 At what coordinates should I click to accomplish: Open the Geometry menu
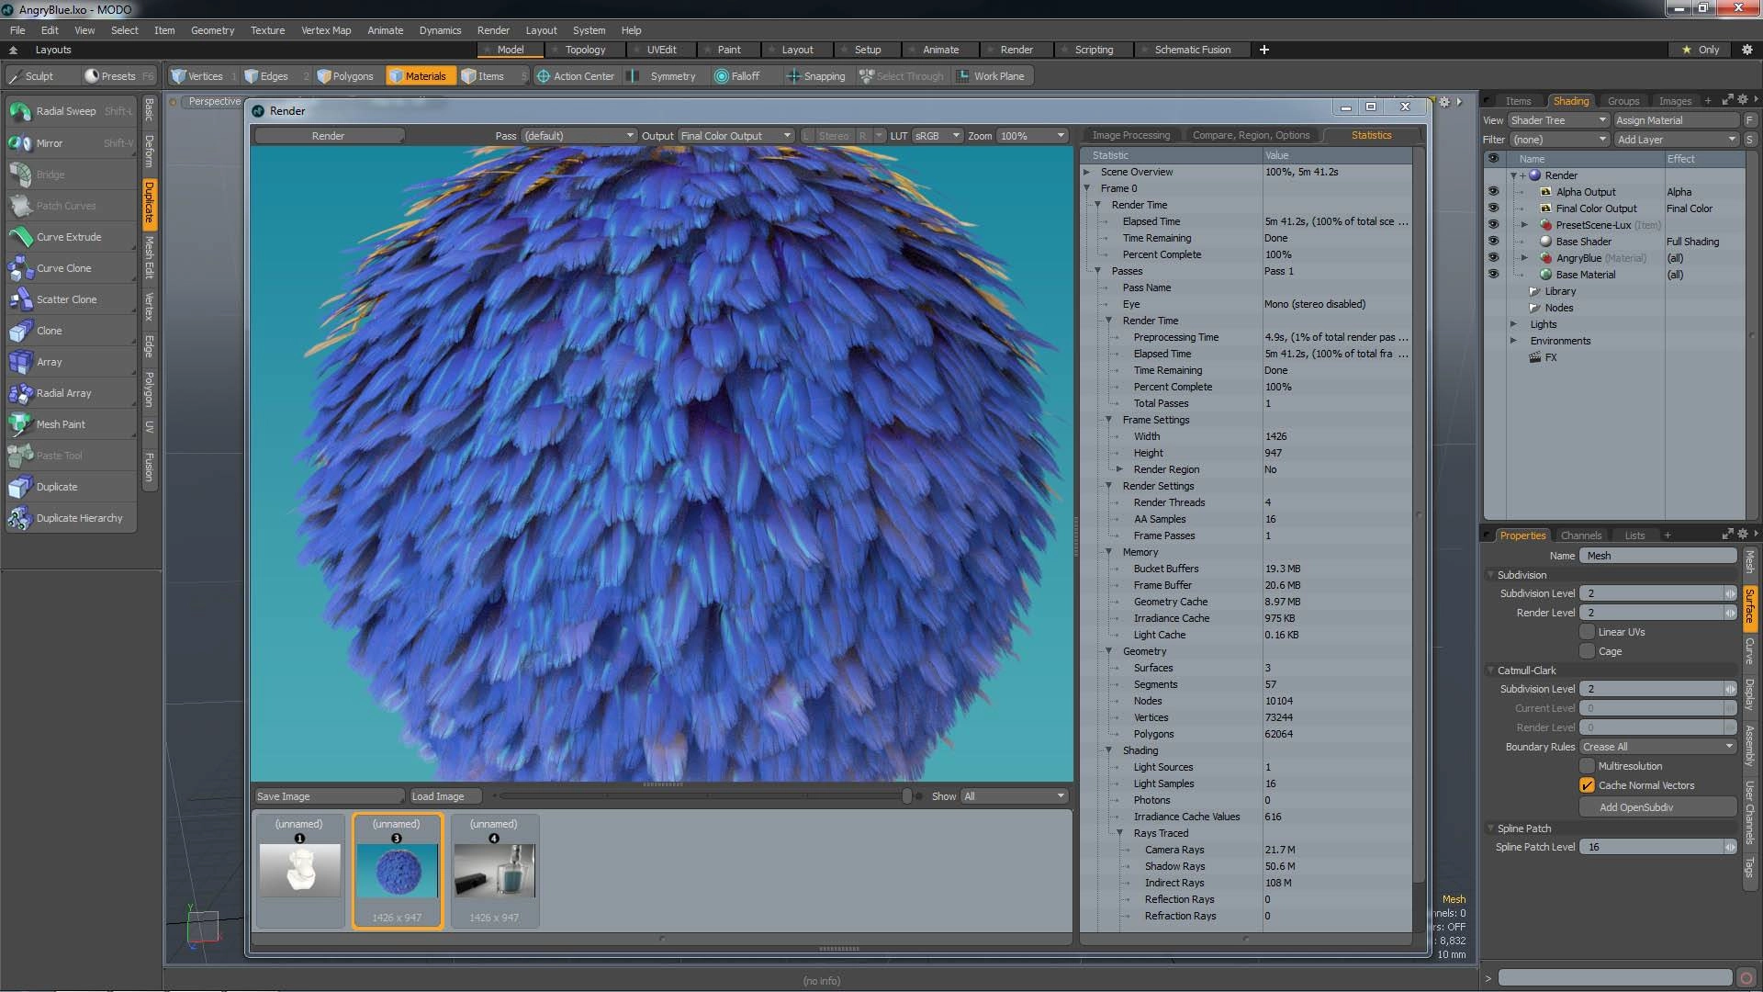pyautogui.click(x=212, y=30)
